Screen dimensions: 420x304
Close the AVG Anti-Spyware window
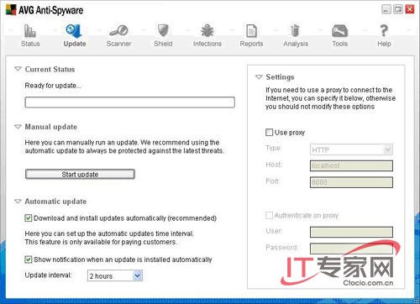[410, 9]
